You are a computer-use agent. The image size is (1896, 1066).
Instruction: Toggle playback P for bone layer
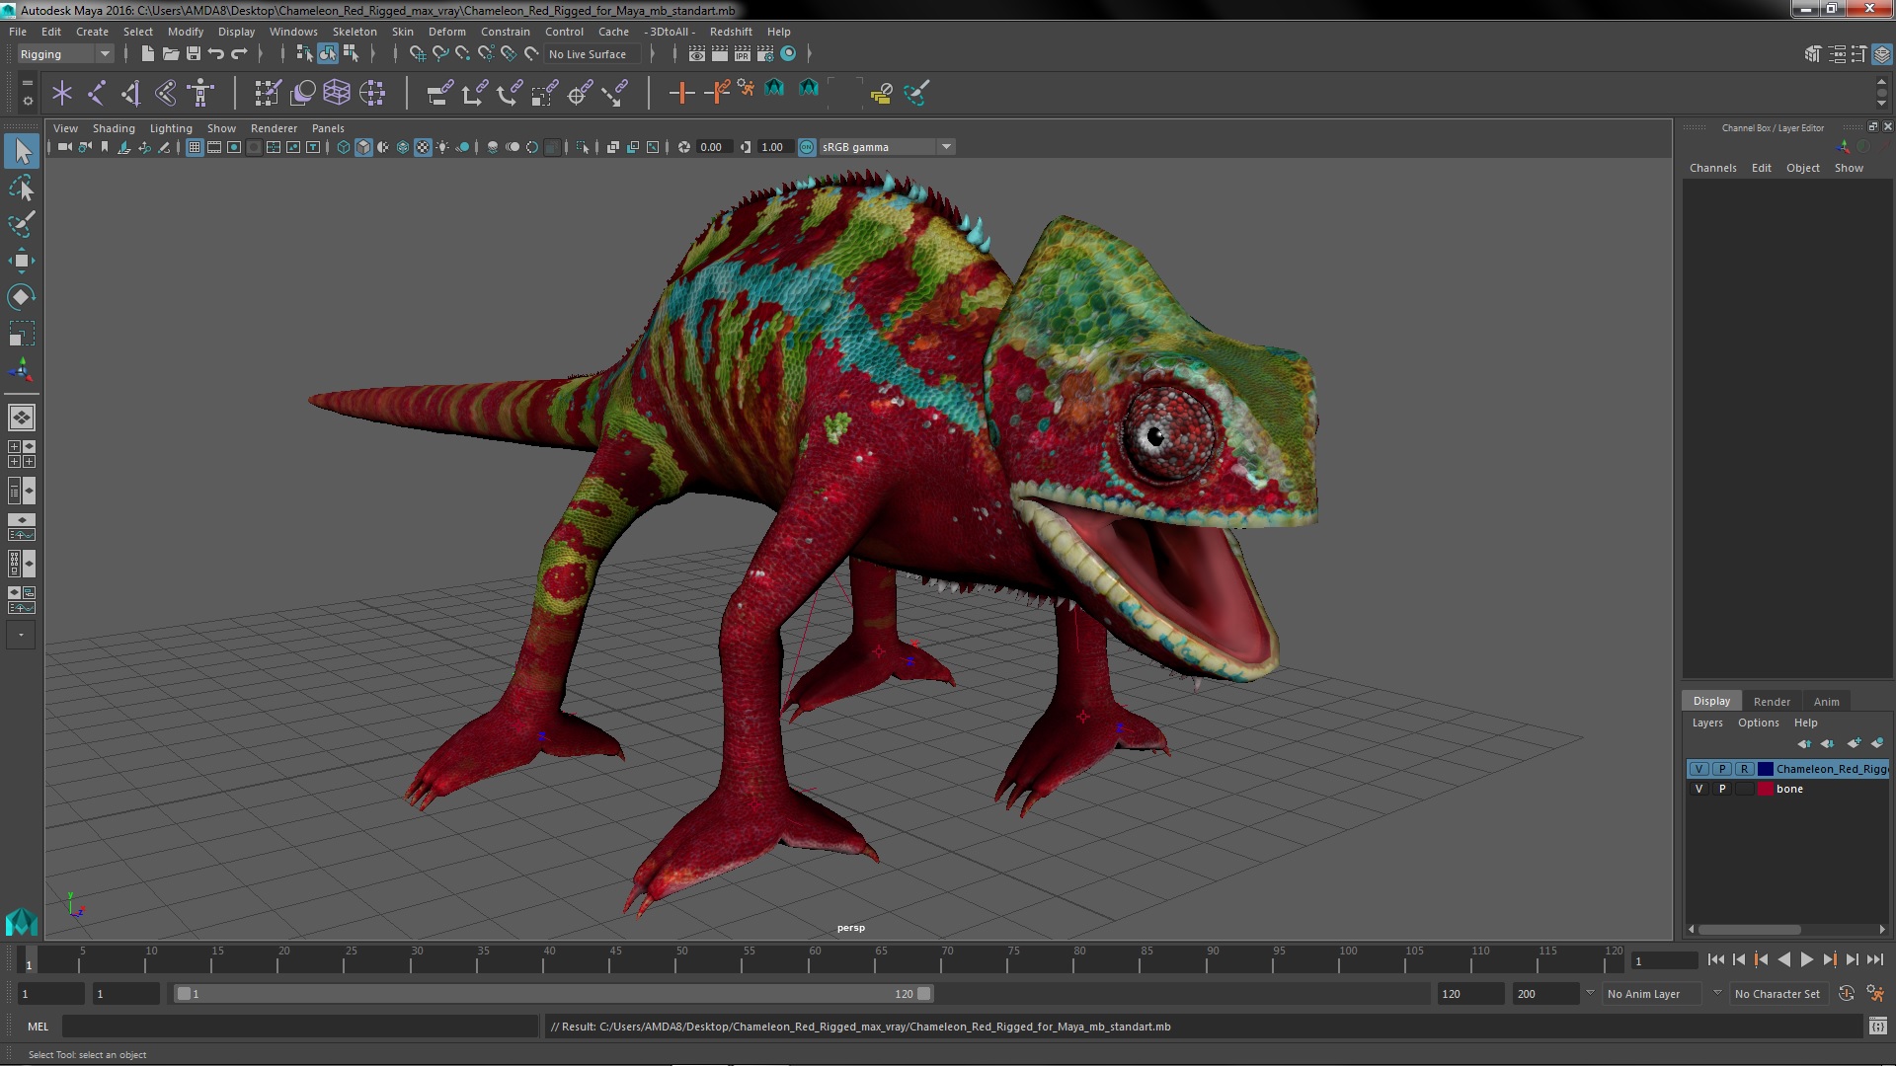tap(1722, 789)
